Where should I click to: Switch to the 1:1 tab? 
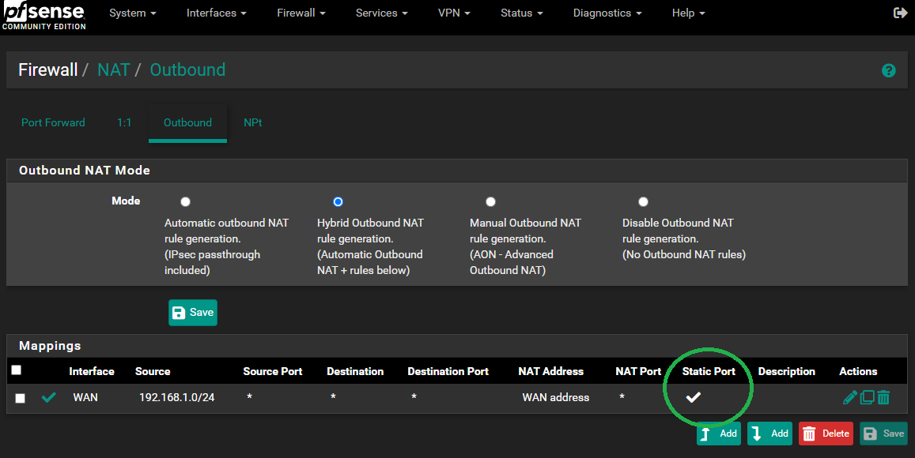[124, 123]
